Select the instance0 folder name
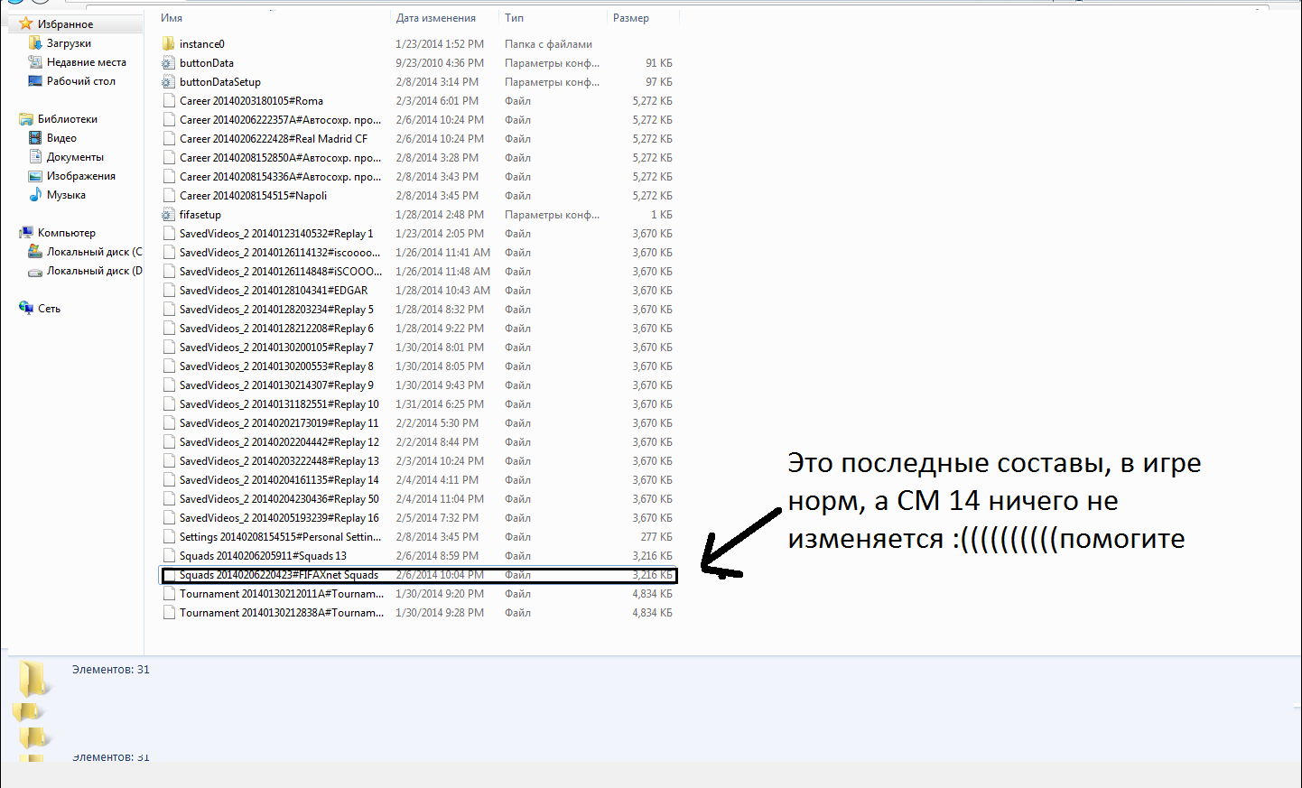The image size is (1302, 788). [202, 43]
